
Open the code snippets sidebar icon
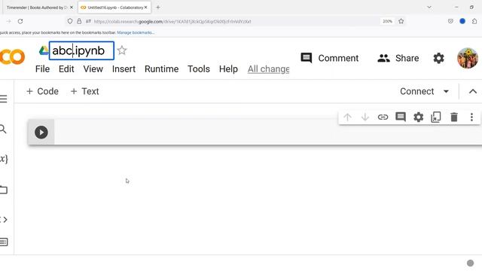point(4,220)
